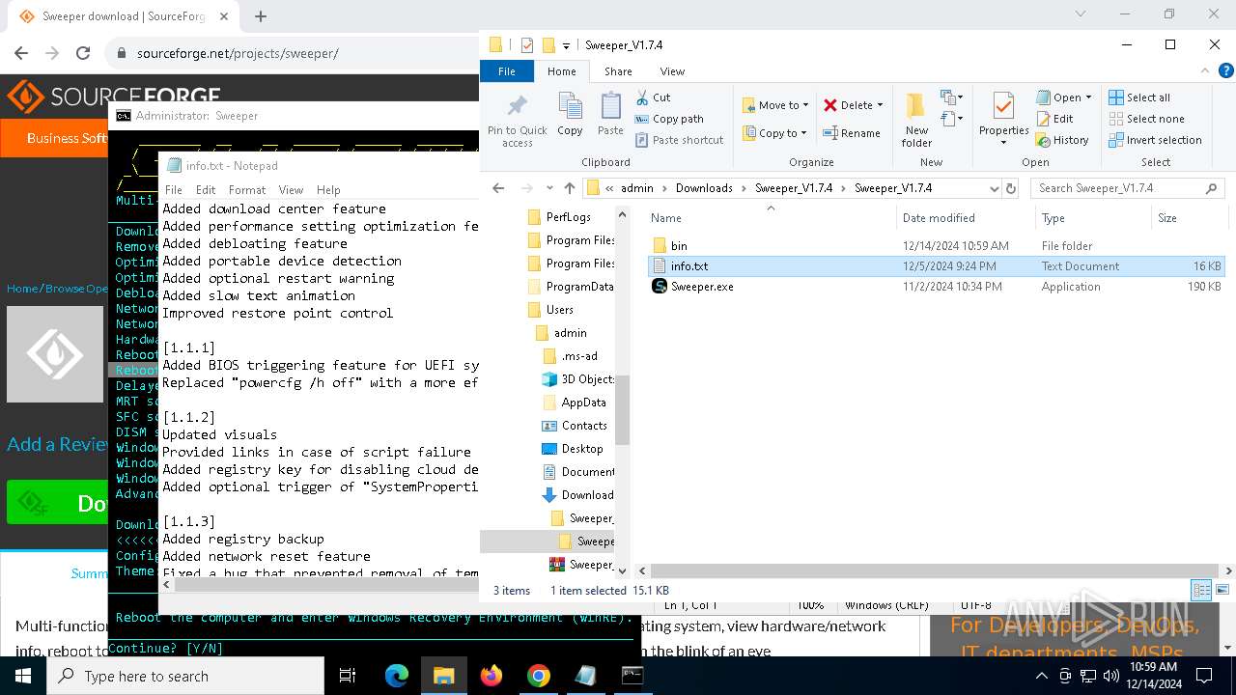Open Chrome from the taskbar

(x=539, y=676)
